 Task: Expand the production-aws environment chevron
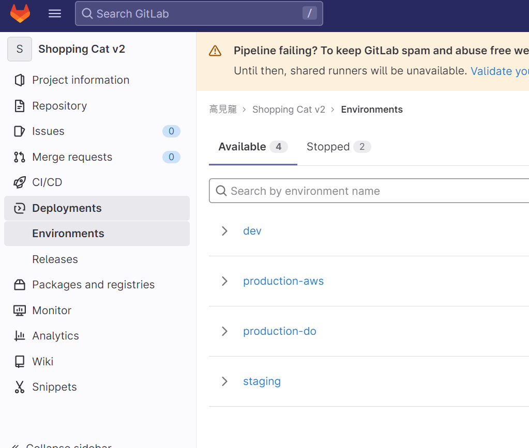point(225,281)
